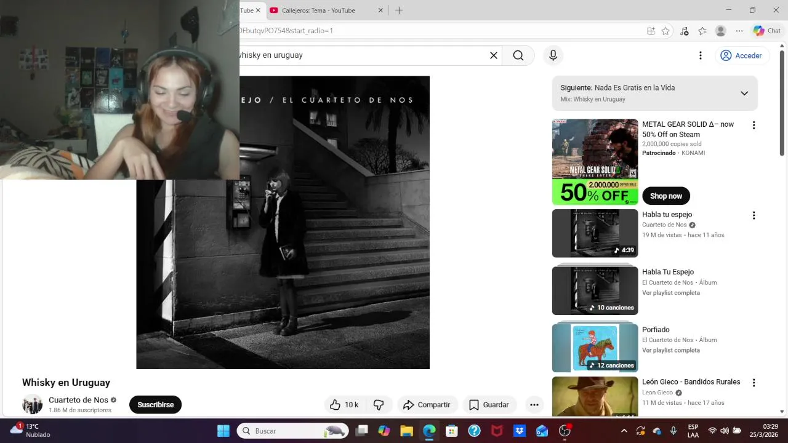
Task: Open the Compartir share dialog
Action: tap(427, 405)
